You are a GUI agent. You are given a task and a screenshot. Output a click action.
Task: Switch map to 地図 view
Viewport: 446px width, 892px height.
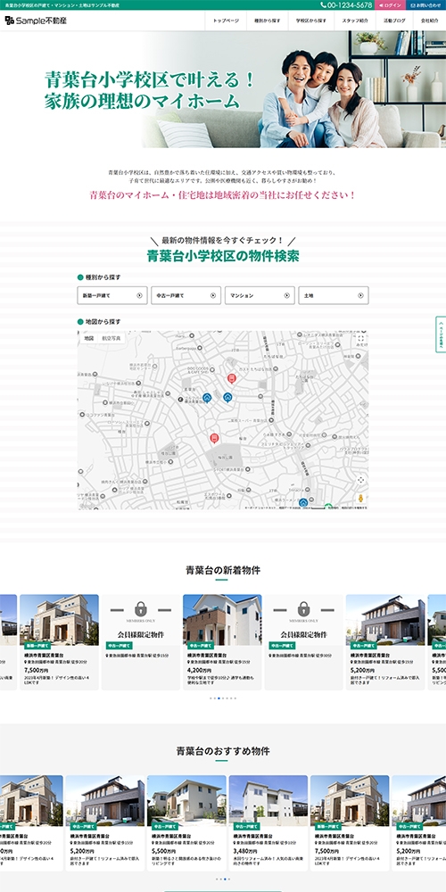pyautogui.click(x=88, y=338)
